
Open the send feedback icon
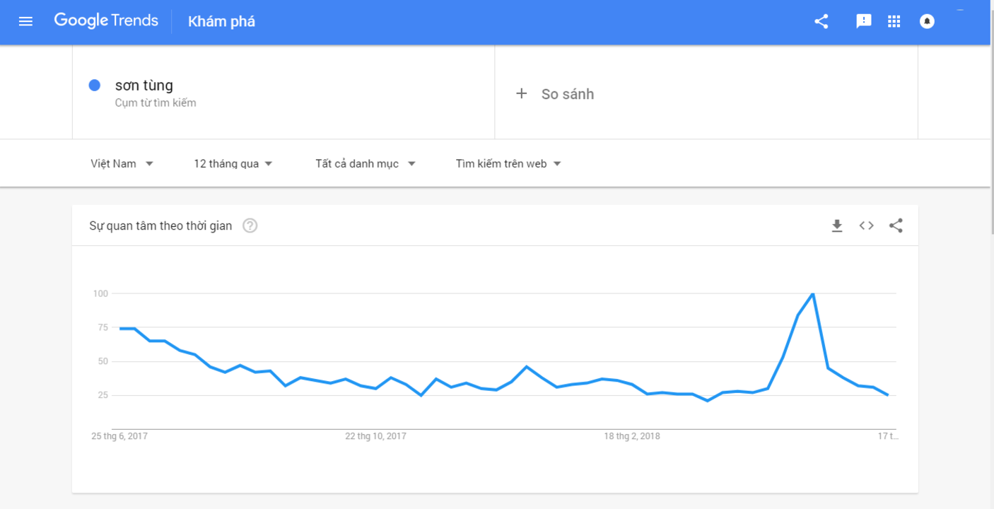[x=863, y=21]
